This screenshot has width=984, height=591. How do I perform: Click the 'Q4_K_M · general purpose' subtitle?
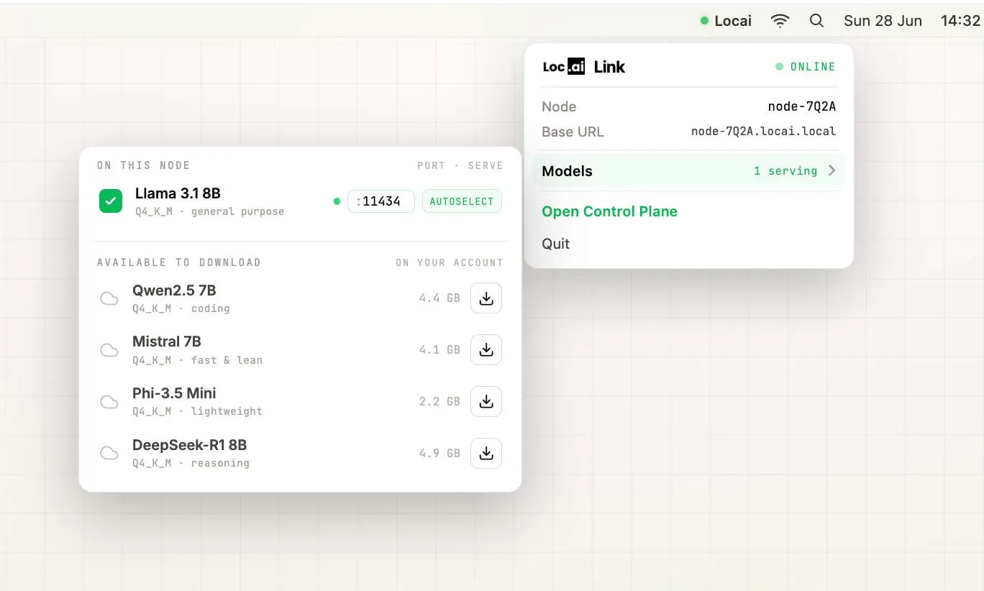209,211
